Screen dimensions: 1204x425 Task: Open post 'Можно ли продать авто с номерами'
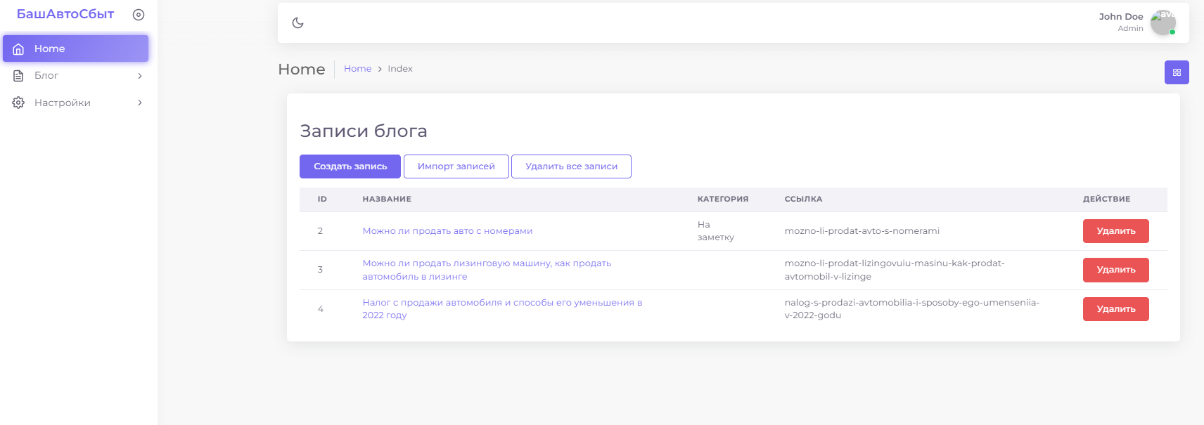coord(447,231)
